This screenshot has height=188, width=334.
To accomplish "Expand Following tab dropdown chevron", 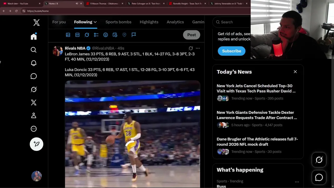I will click(x=95, y=22).
